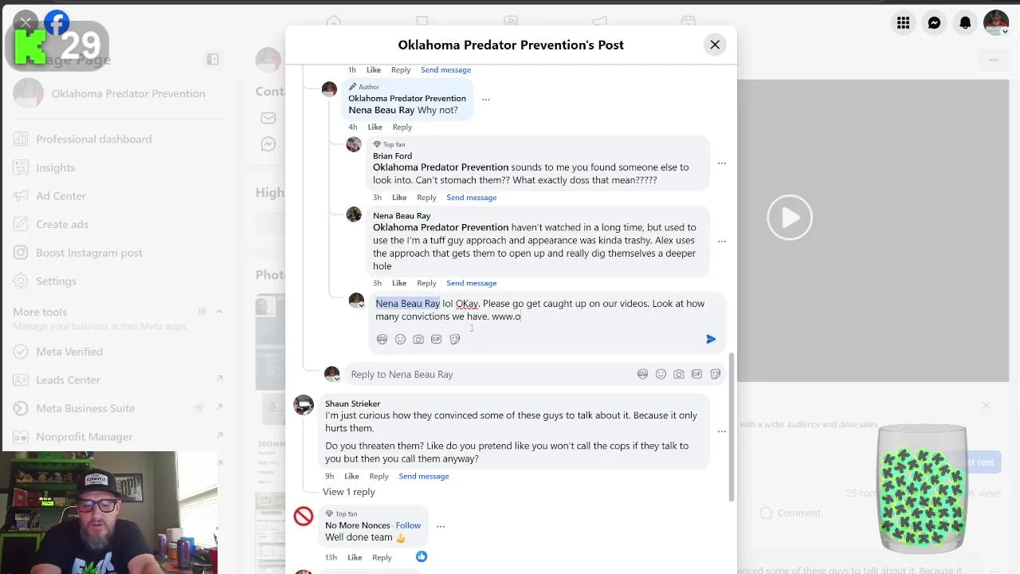The width and height of the screenshot is (1020, 574).
Task: Attach a photo in the active reply box
Action: 418,339
